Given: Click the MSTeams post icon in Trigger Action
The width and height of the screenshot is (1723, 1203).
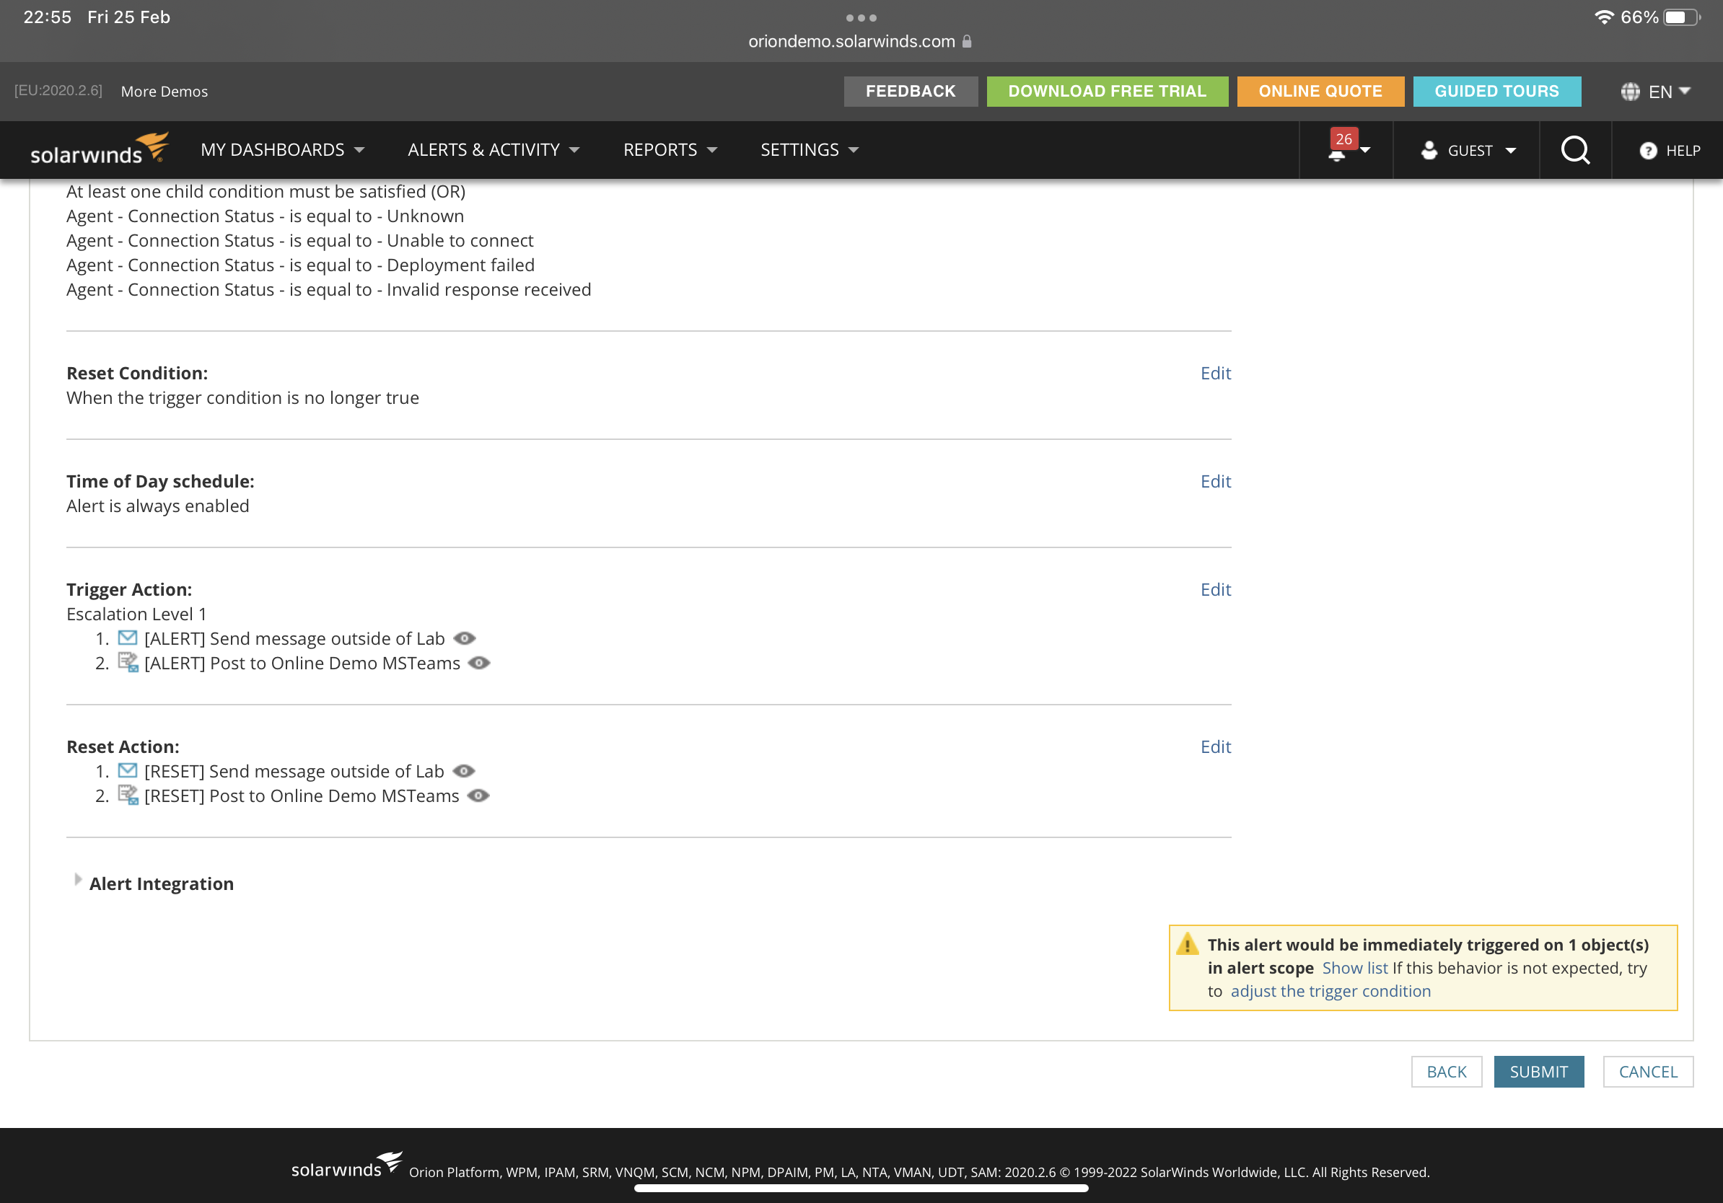Looking at the screenshot, I should tap(128, 663).
